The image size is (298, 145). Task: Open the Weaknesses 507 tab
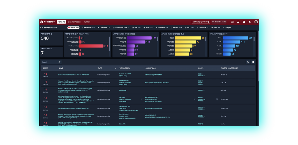point(88,28)
